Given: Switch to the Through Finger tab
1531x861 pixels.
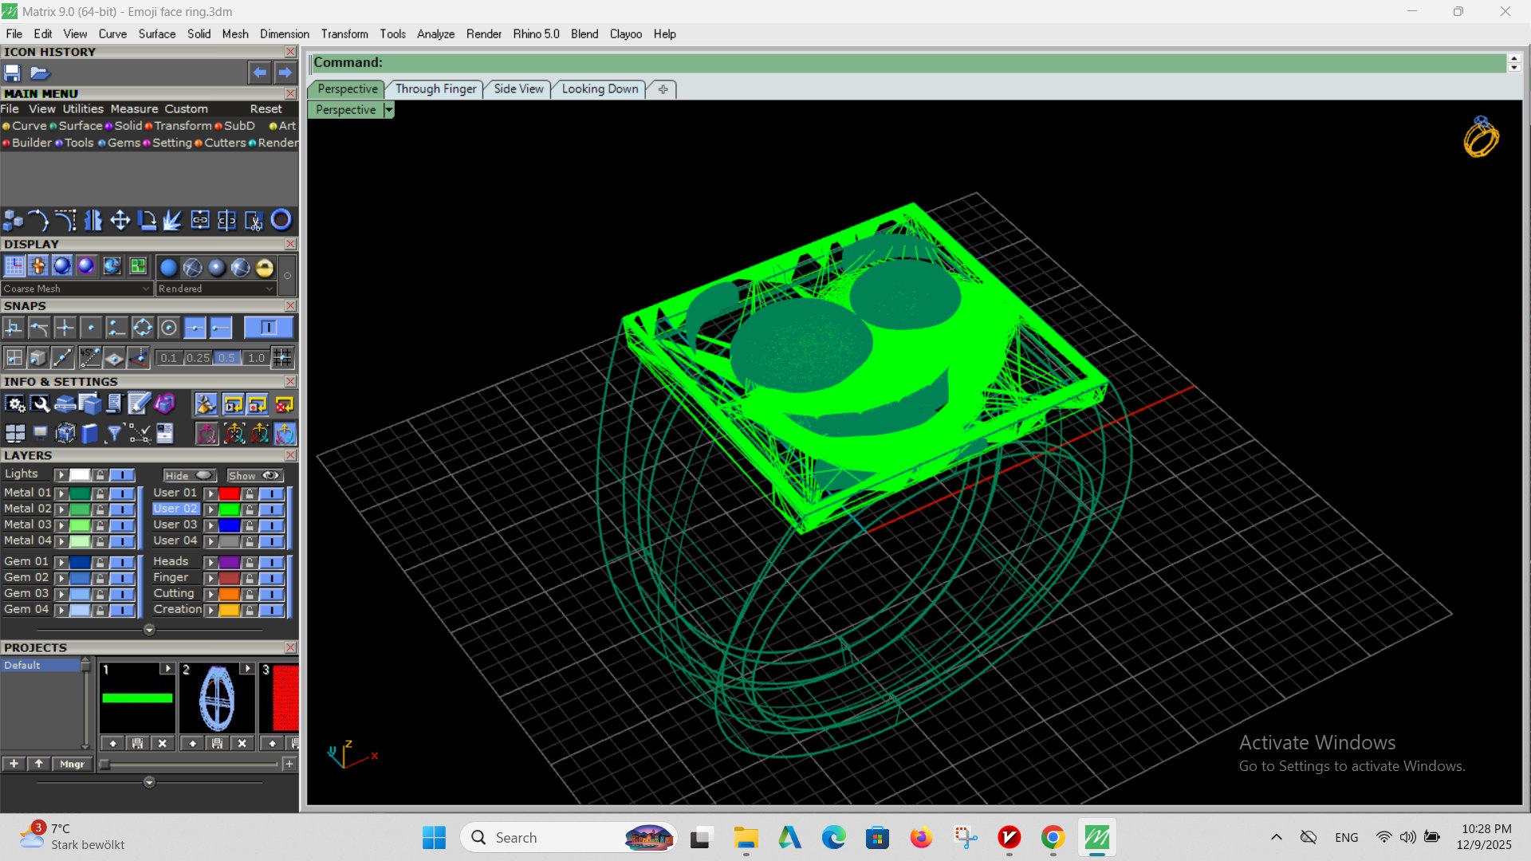Looking at the screenshot, I should tap(436, 89).
